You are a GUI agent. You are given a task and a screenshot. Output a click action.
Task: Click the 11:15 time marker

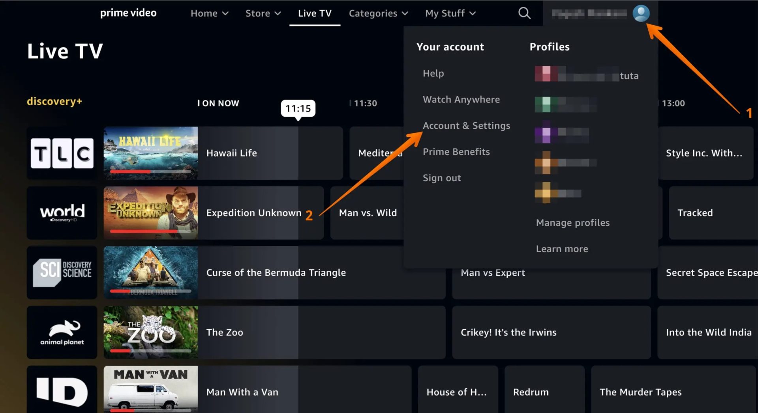(x=298, y=108)
